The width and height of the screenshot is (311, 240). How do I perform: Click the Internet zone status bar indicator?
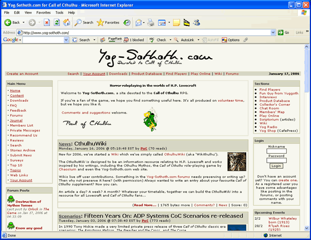(273, 235)
